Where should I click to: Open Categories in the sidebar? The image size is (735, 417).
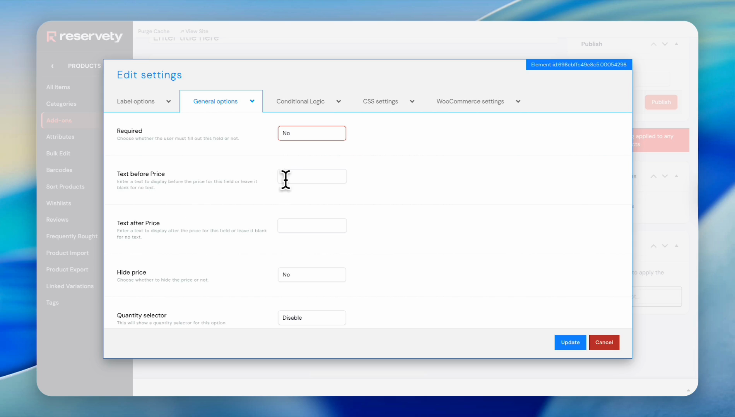(61, 104)
